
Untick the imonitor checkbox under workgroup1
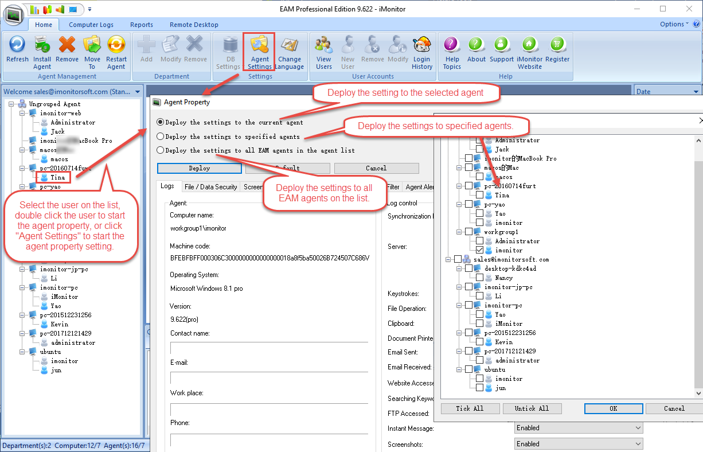(479, 250)
